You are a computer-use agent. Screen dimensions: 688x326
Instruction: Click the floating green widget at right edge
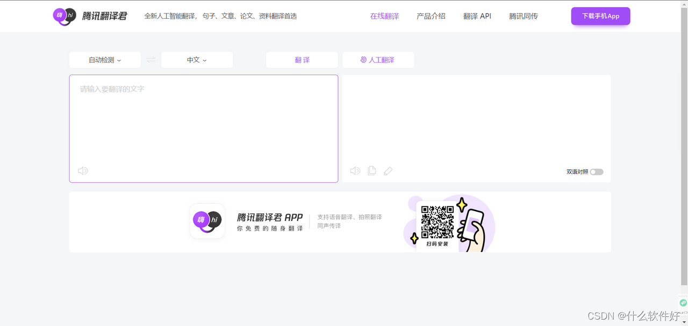pos(683,302)
